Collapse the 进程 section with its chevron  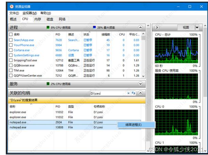[x=140, y=27]
